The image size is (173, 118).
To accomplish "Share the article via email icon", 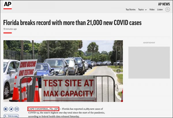I will click(x=17, y=109).
